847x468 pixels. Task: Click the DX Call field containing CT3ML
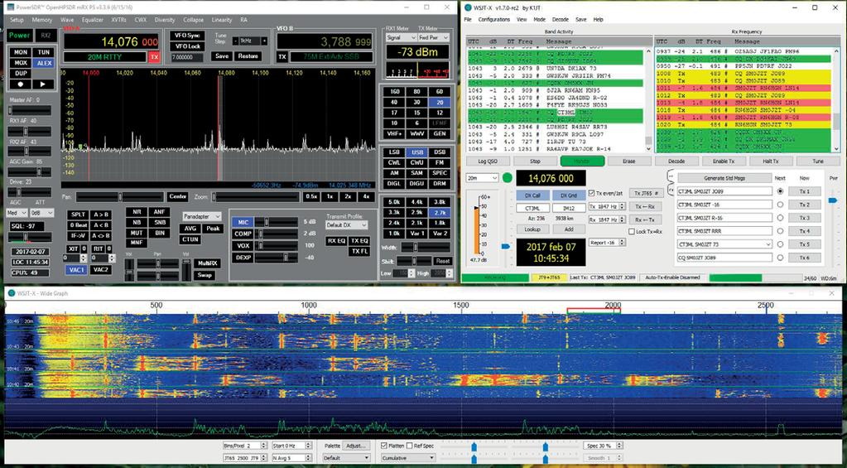click(x=532, y=208)
